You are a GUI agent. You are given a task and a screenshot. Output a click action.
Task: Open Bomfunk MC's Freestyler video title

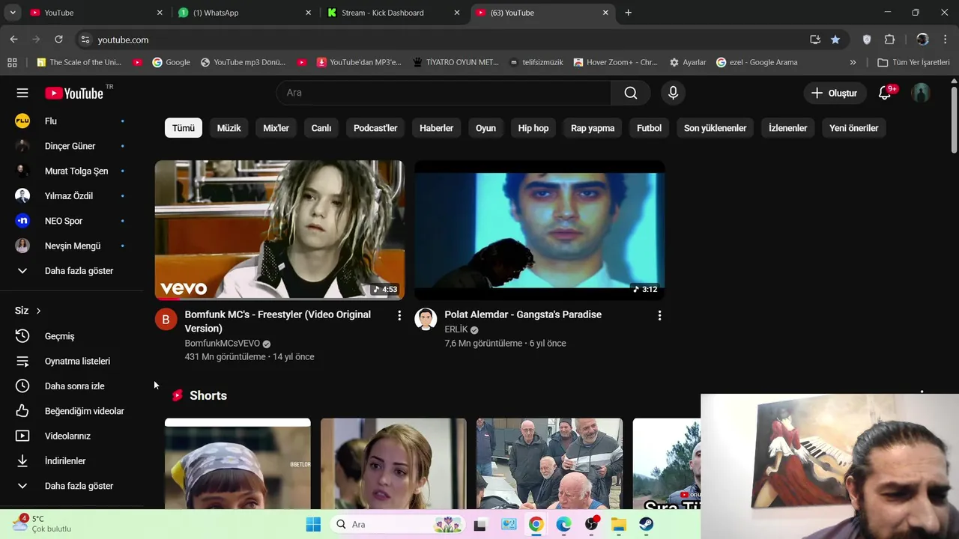pos(278,321)
